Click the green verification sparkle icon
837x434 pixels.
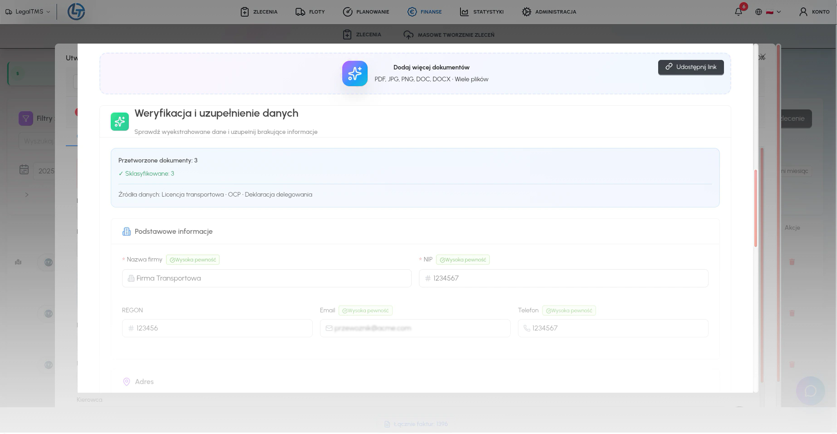click(120, 122)
